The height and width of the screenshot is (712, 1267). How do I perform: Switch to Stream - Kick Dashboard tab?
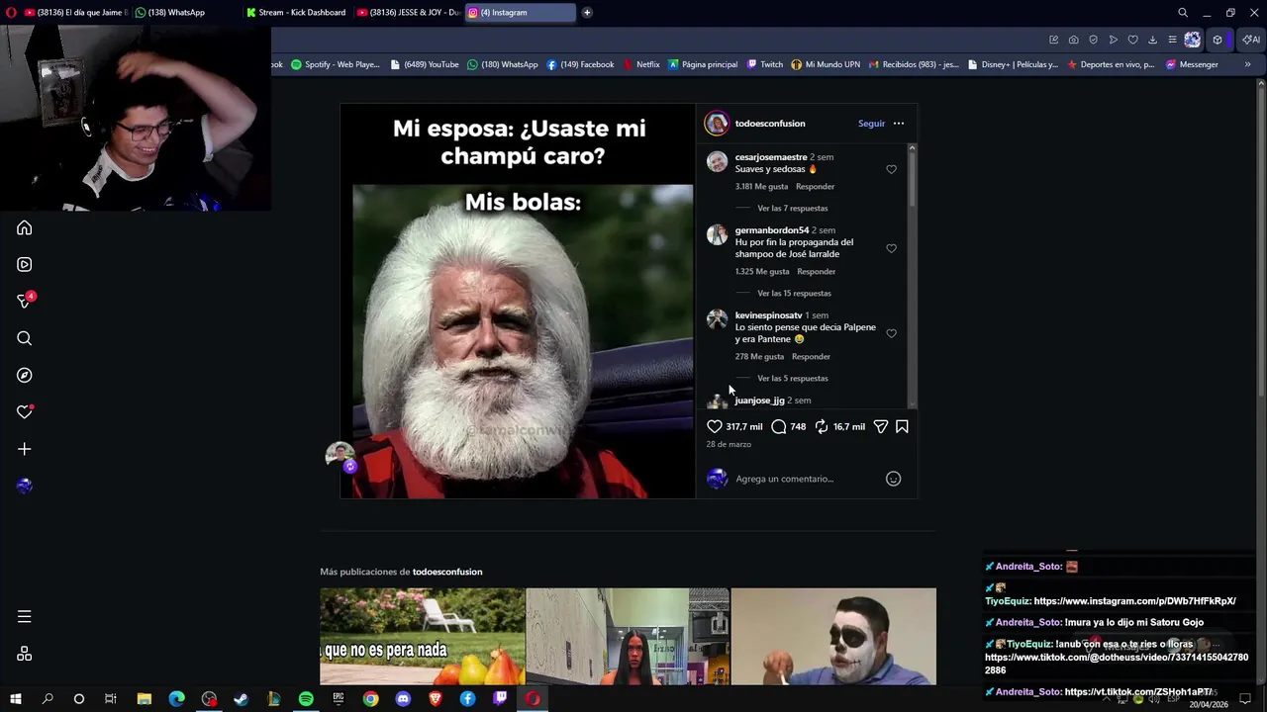tap(297, 13)
